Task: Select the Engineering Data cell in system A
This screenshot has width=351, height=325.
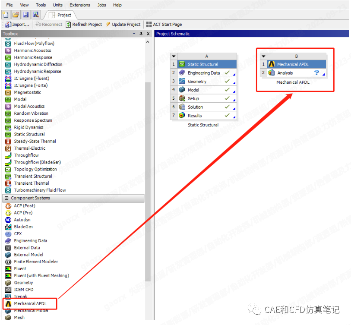Action: coord(207,73)
